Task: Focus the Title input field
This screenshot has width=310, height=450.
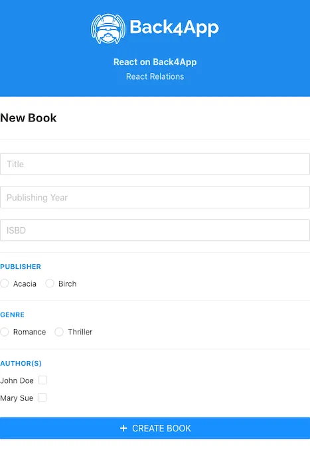Action: pos(155,164)
